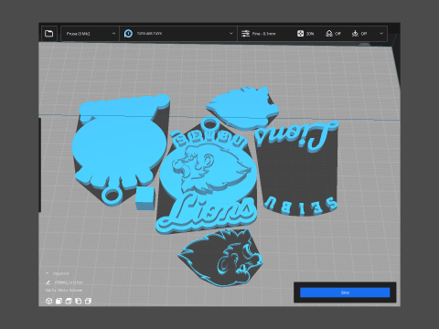Viewport: 439px width, 329px height.
Task: Switch to top view cube icon
Action: pos(69,301)
